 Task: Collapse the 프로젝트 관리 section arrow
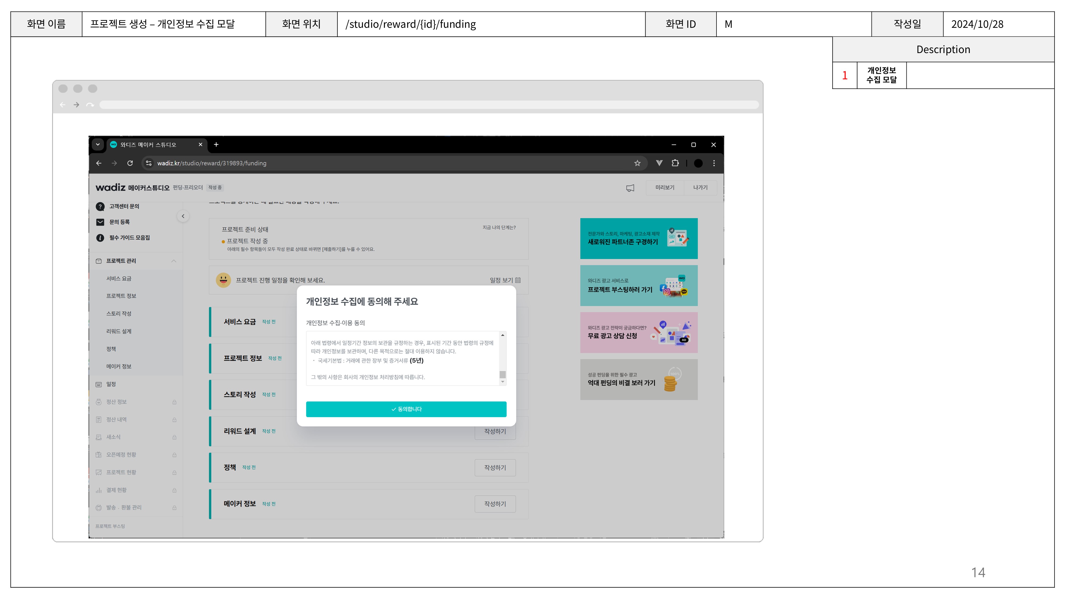point(174,261)
